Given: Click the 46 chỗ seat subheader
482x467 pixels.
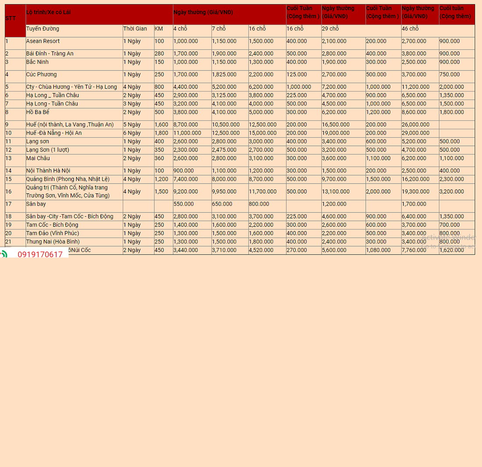Looking at the screenshot, I should 410,29.
